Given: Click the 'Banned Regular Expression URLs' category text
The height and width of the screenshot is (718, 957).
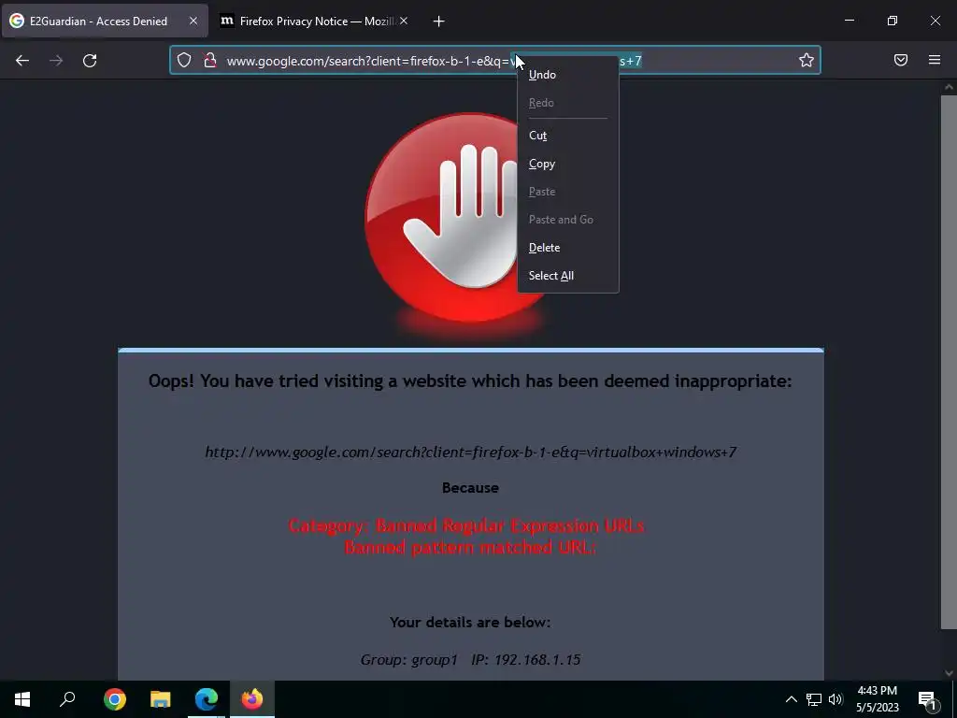Looking at the screenshot, I should pyautogui.click(x=465, y=525).
